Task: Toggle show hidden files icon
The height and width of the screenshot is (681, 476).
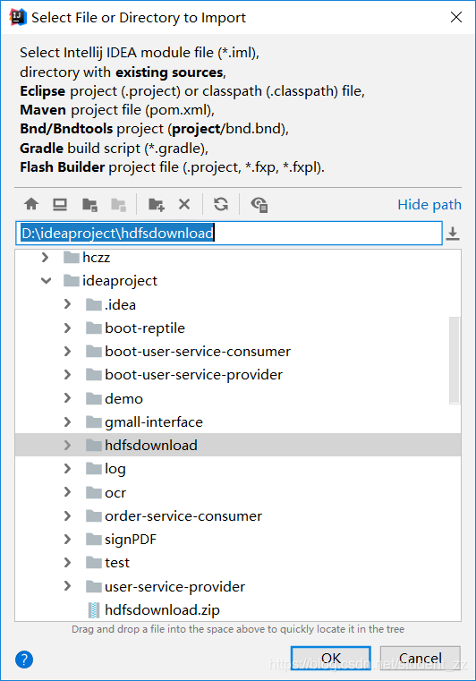Action: [259, 204]
